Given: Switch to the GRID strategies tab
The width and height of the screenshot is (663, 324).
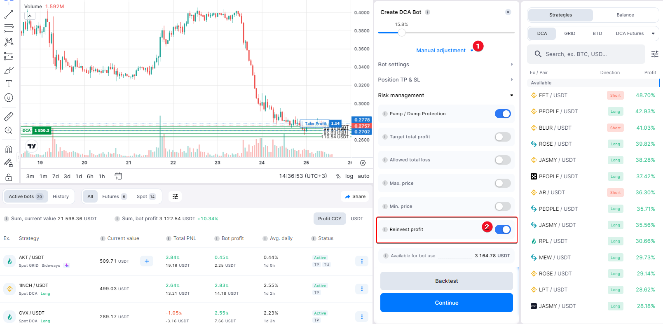Looking at the screenshot, I should tap(569, 34).
